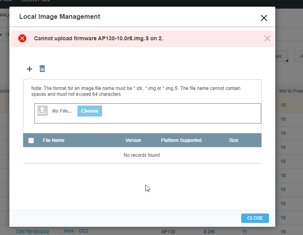Screen dimensions: 303x235
Task: Tick the select-all checkbox in table header
Action: tap(31, 140)
